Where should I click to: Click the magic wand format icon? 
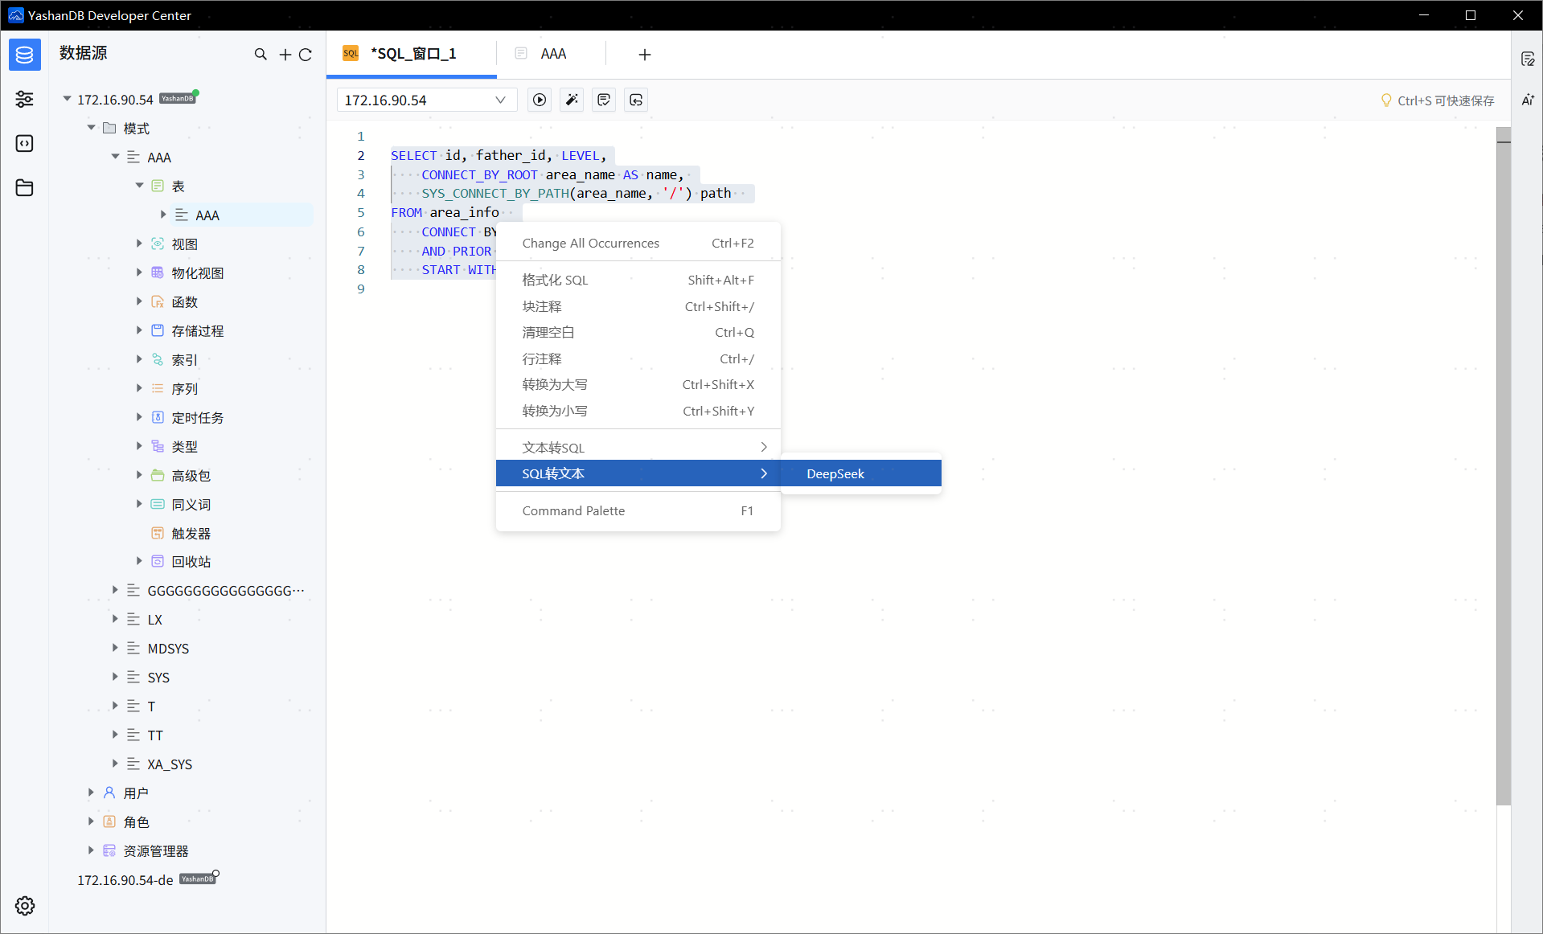(572, 100)
